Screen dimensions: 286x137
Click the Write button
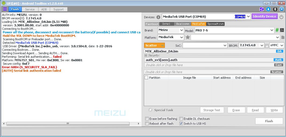click(x=274, y=110)
